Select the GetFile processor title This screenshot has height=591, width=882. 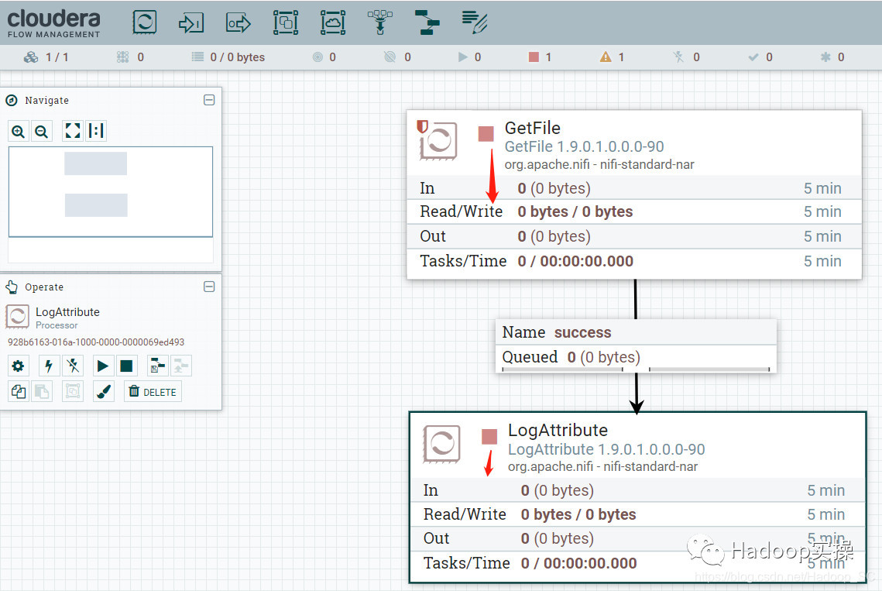[532, 128]
